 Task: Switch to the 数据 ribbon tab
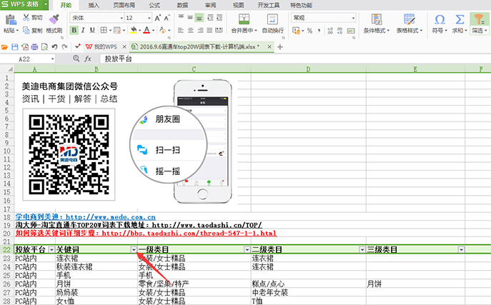pos(182,5)
